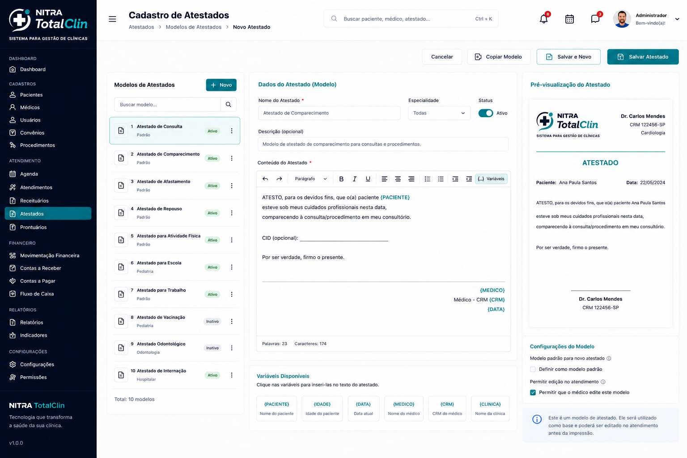687x458 pixels.
Task: Open the Especialidade 'Todas' dropdown
Action: coord(439,113)
